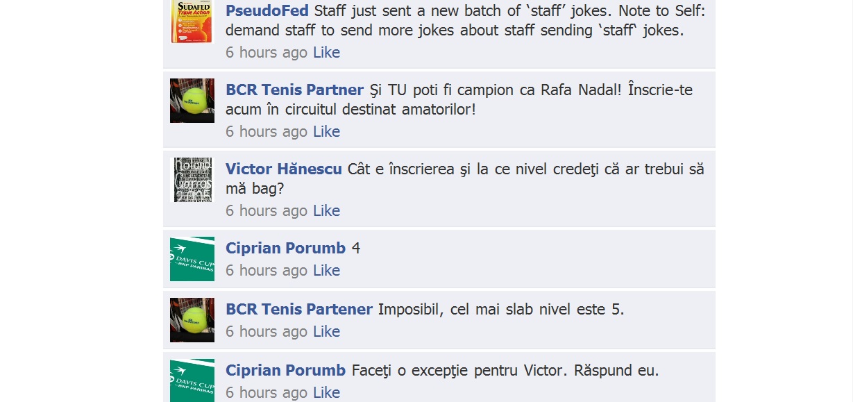
Task: Like the BCR Tenis Partner Rafa Nadal comment
Action: coord(326,132)
